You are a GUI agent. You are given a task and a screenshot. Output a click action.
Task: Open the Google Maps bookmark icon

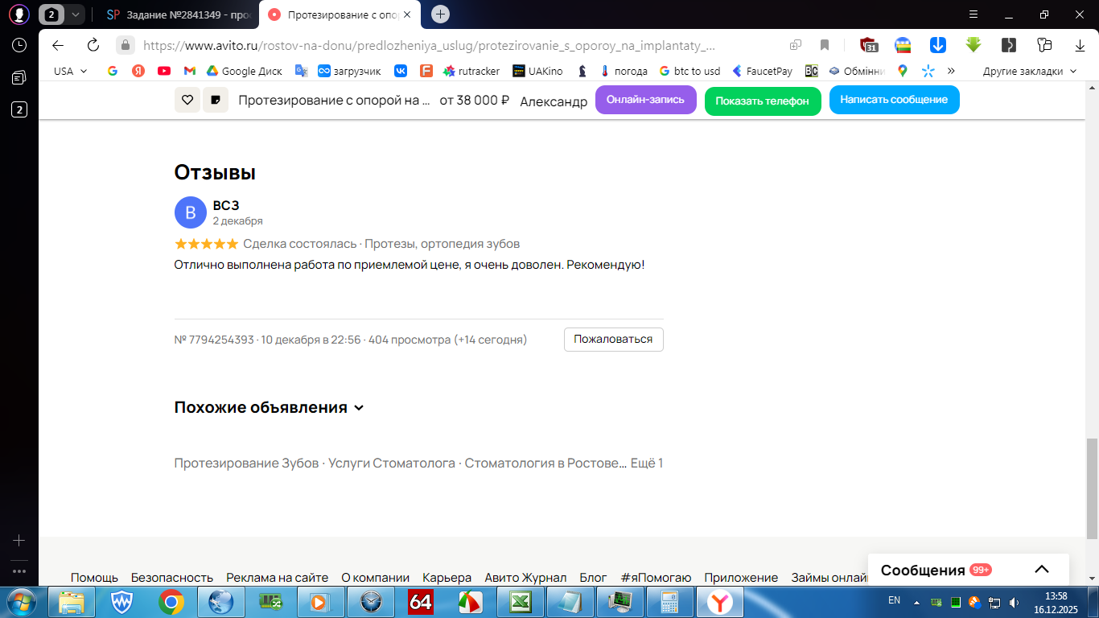coord(903,71)
